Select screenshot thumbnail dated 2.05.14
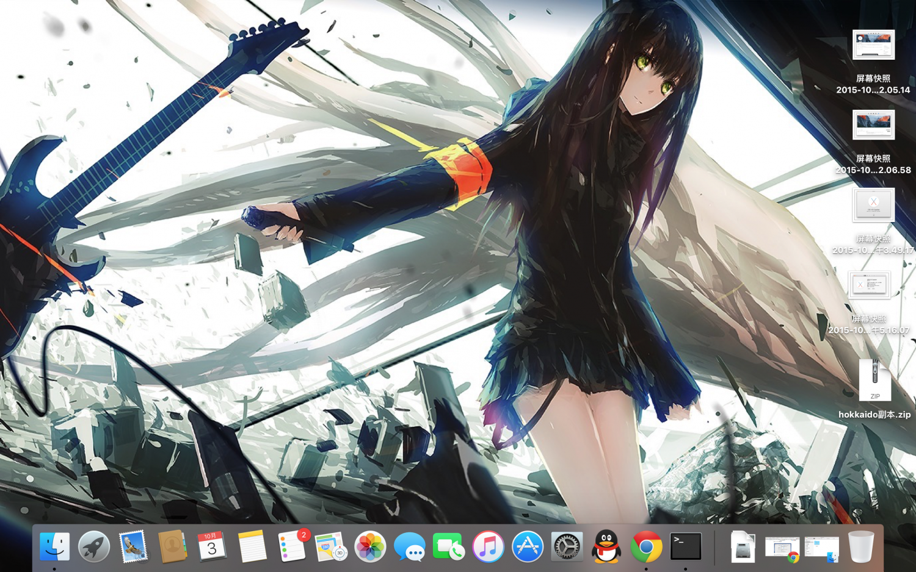The height and width of the screenshot is (572, 916). pos(873,45)
